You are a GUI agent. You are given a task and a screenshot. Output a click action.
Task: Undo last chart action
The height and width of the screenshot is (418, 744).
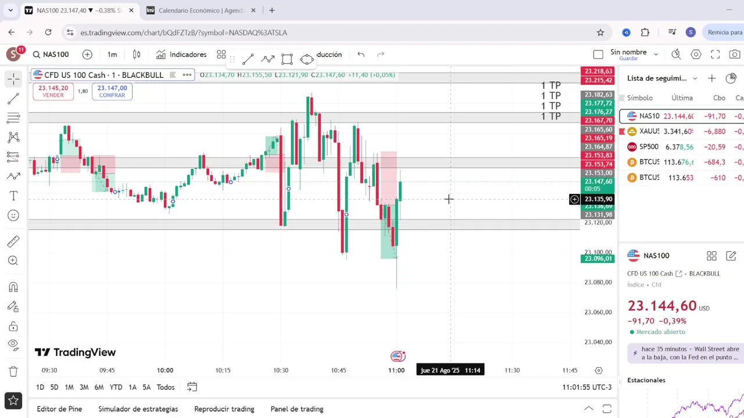click(361, 55)
